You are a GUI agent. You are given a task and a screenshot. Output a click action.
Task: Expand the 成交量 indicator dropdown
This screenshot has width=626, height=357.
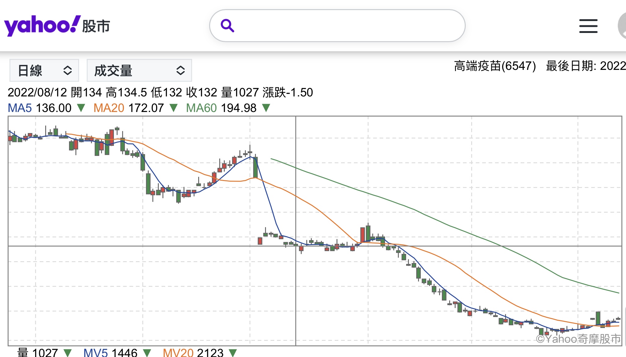tap(139, 70)
